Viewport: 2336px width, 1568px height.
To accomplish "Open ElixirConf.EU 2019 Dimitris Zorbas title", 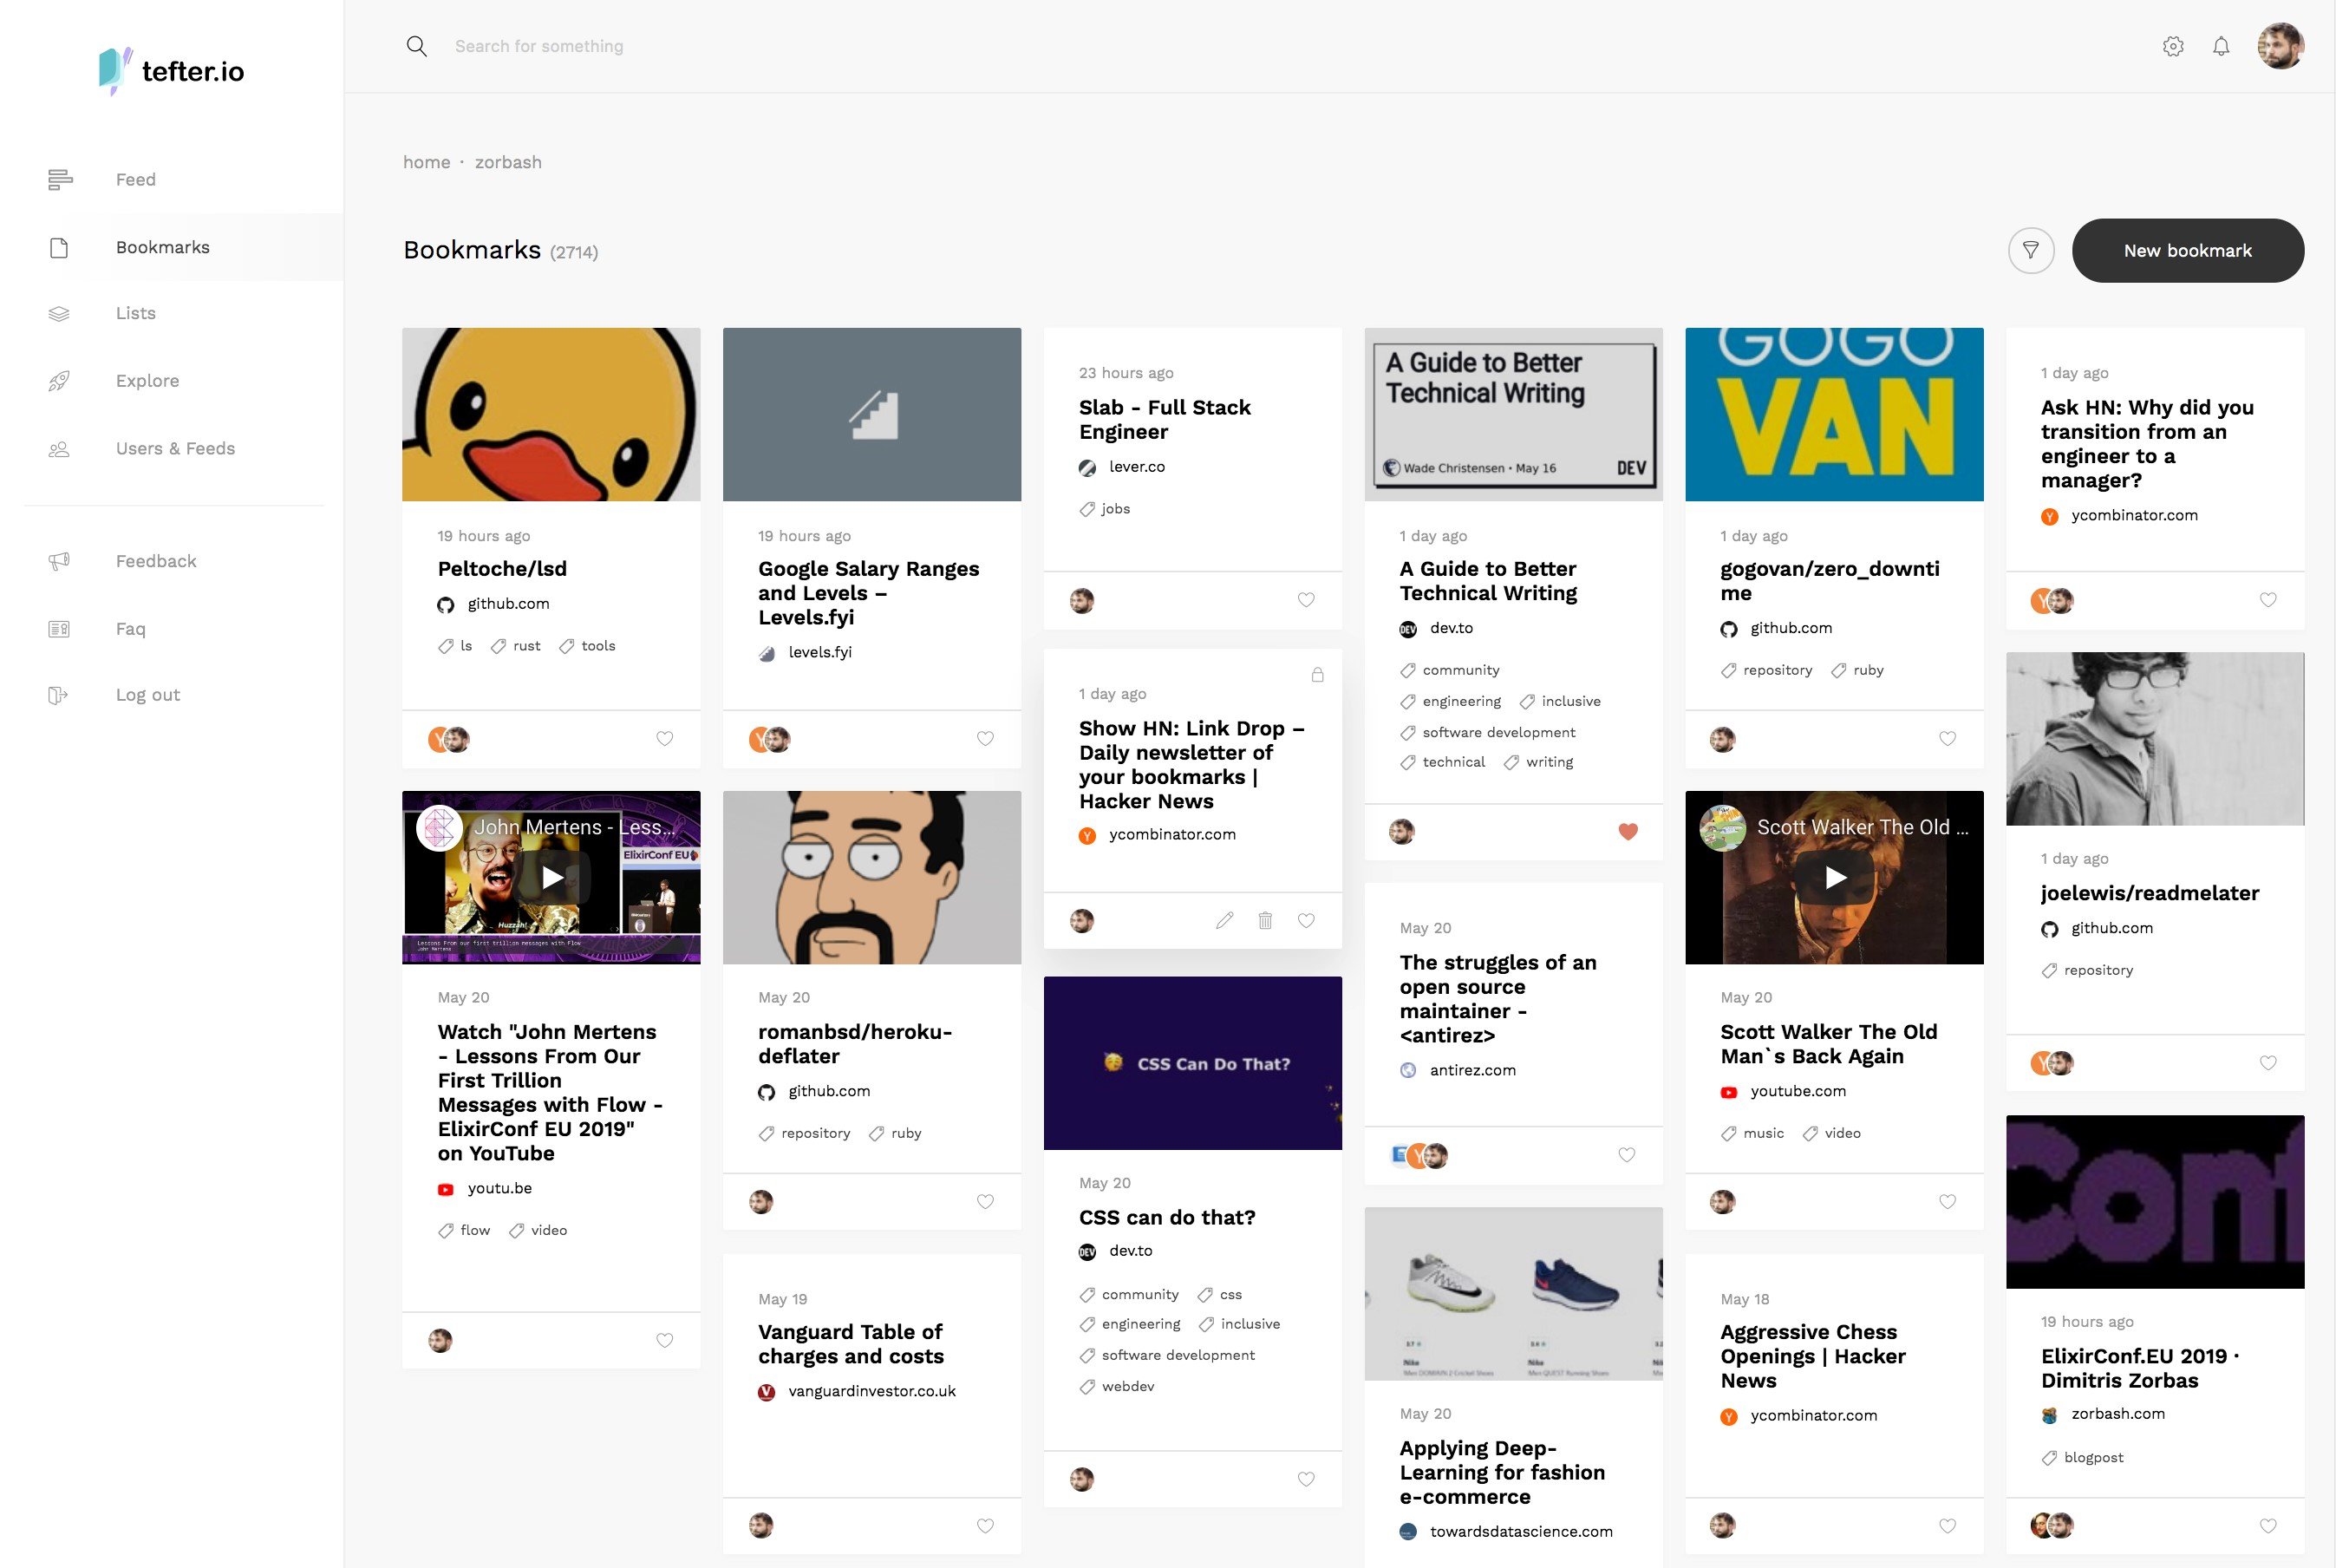I will [2140, 1368].
